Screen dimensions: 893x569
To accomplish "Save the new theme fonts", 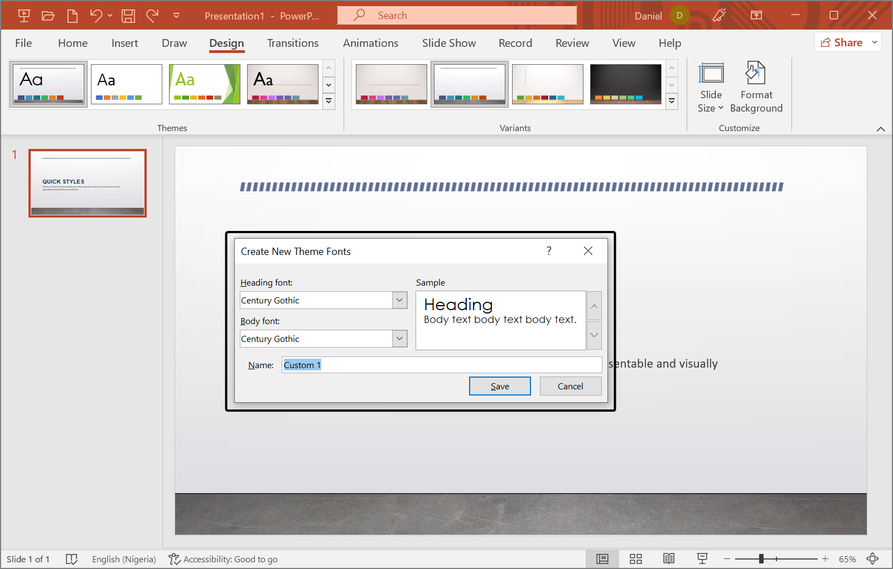I will tap(499, 386).
